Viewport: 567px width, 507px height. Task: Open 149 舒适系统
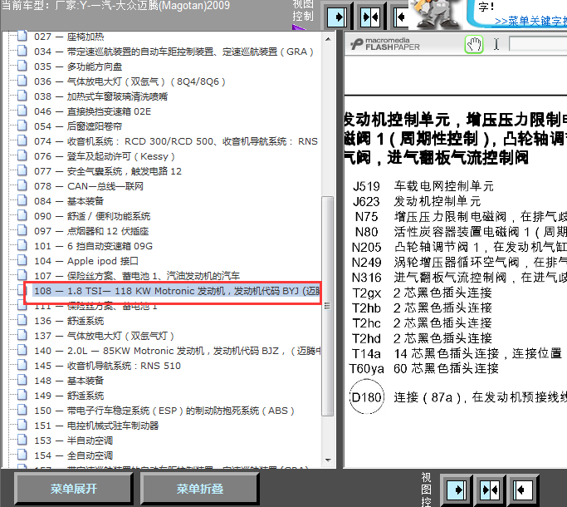69,396
